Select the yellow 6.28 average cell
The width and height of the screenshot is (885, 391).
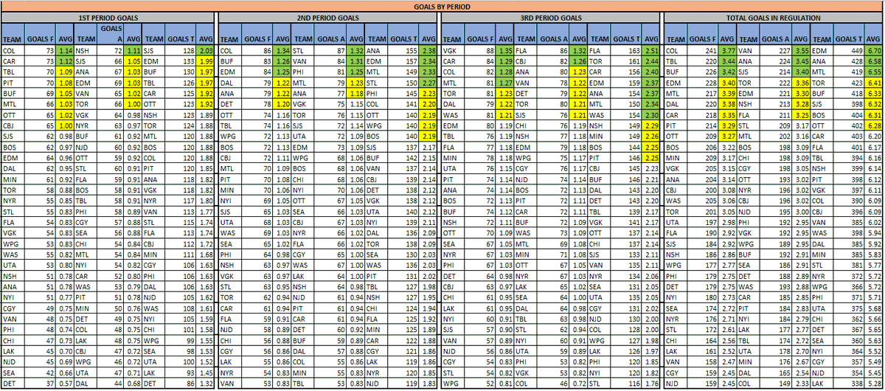tap(875, 127)
